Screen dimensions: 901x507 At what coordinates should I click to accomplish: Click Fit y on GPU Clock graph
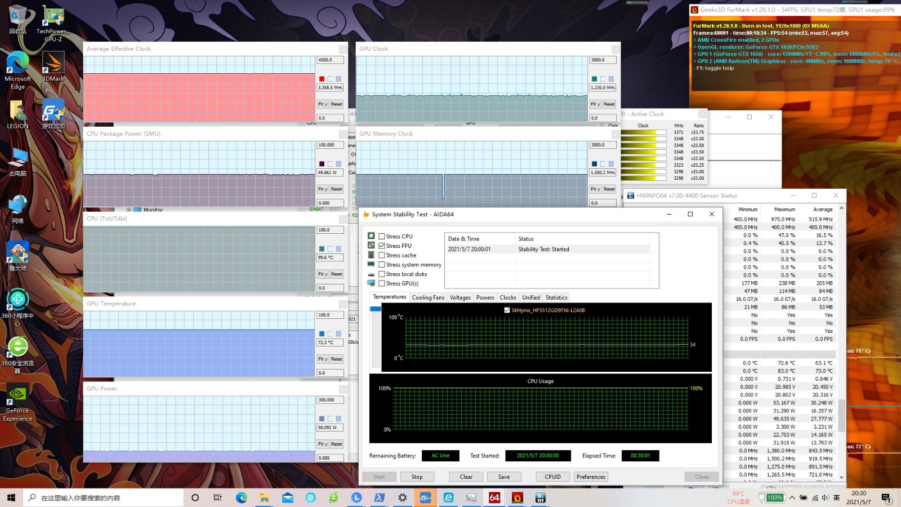pyautogui.click(x=595, y=104)
